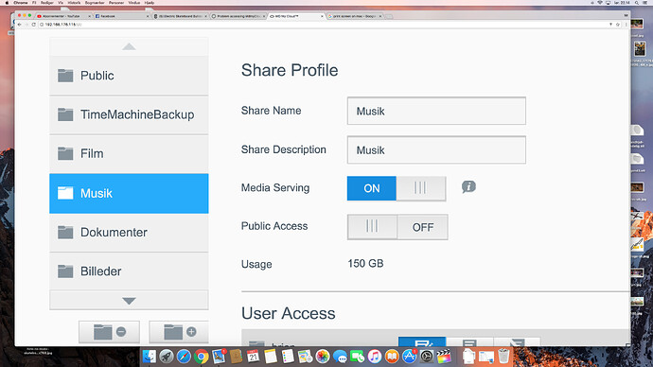
Task: Select the deny access icon
Action: (x=517, y=342)
